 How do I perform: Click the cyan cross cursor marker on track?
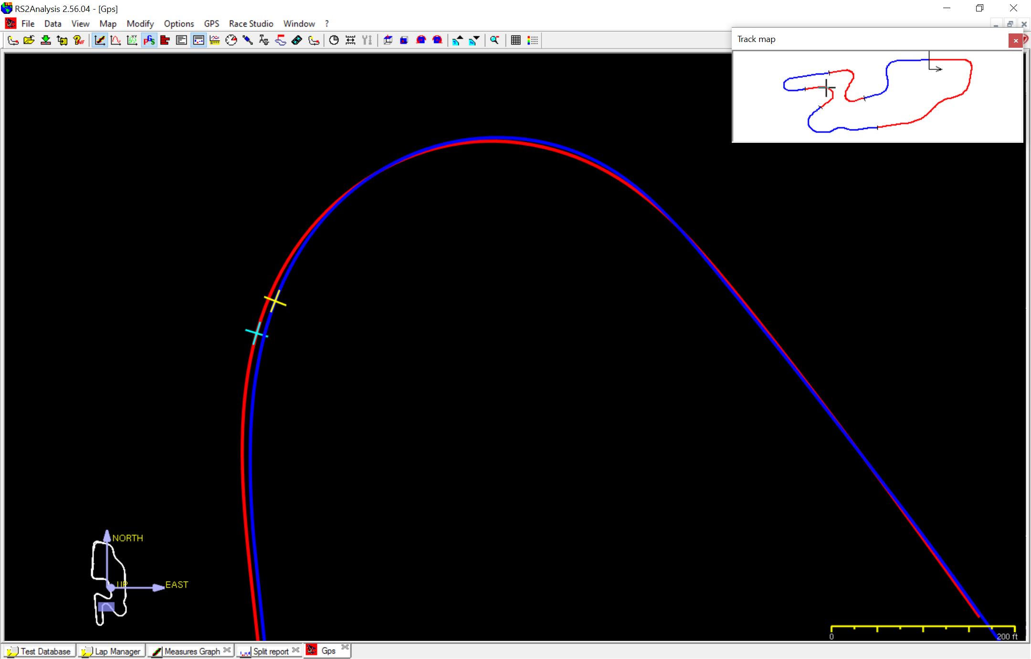[x=257, y=333]
